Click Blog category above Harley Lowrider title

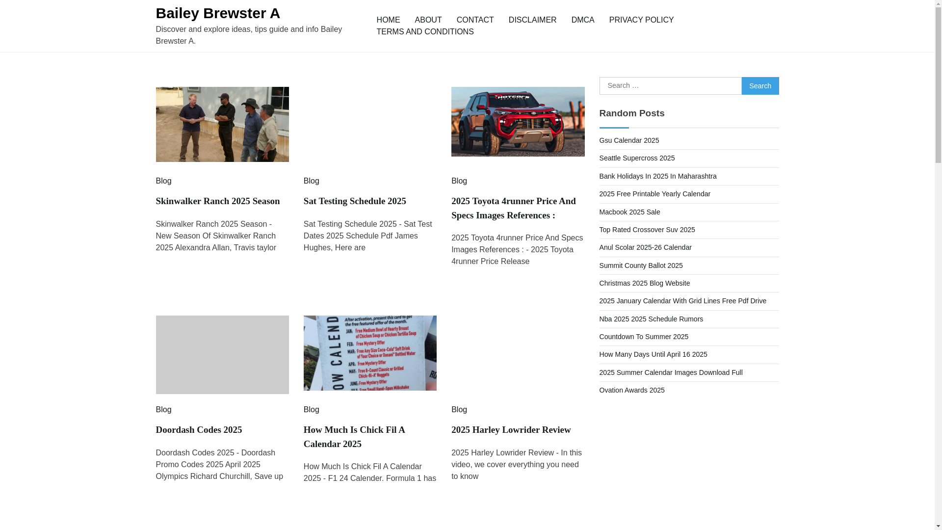click(x=459, y=410)
